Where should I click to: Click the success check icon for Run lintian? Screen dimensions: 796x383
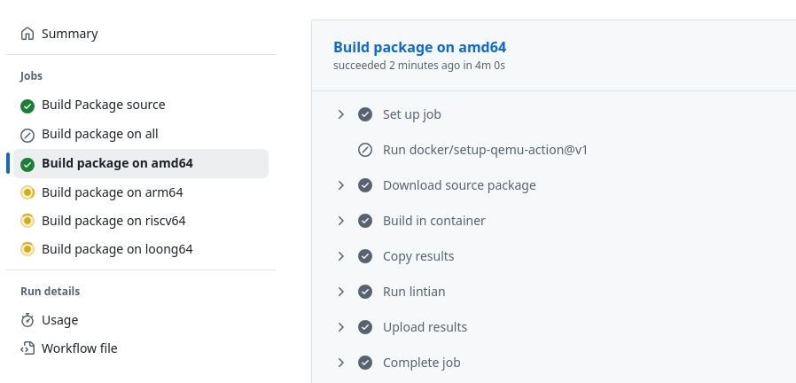point(365,292)
